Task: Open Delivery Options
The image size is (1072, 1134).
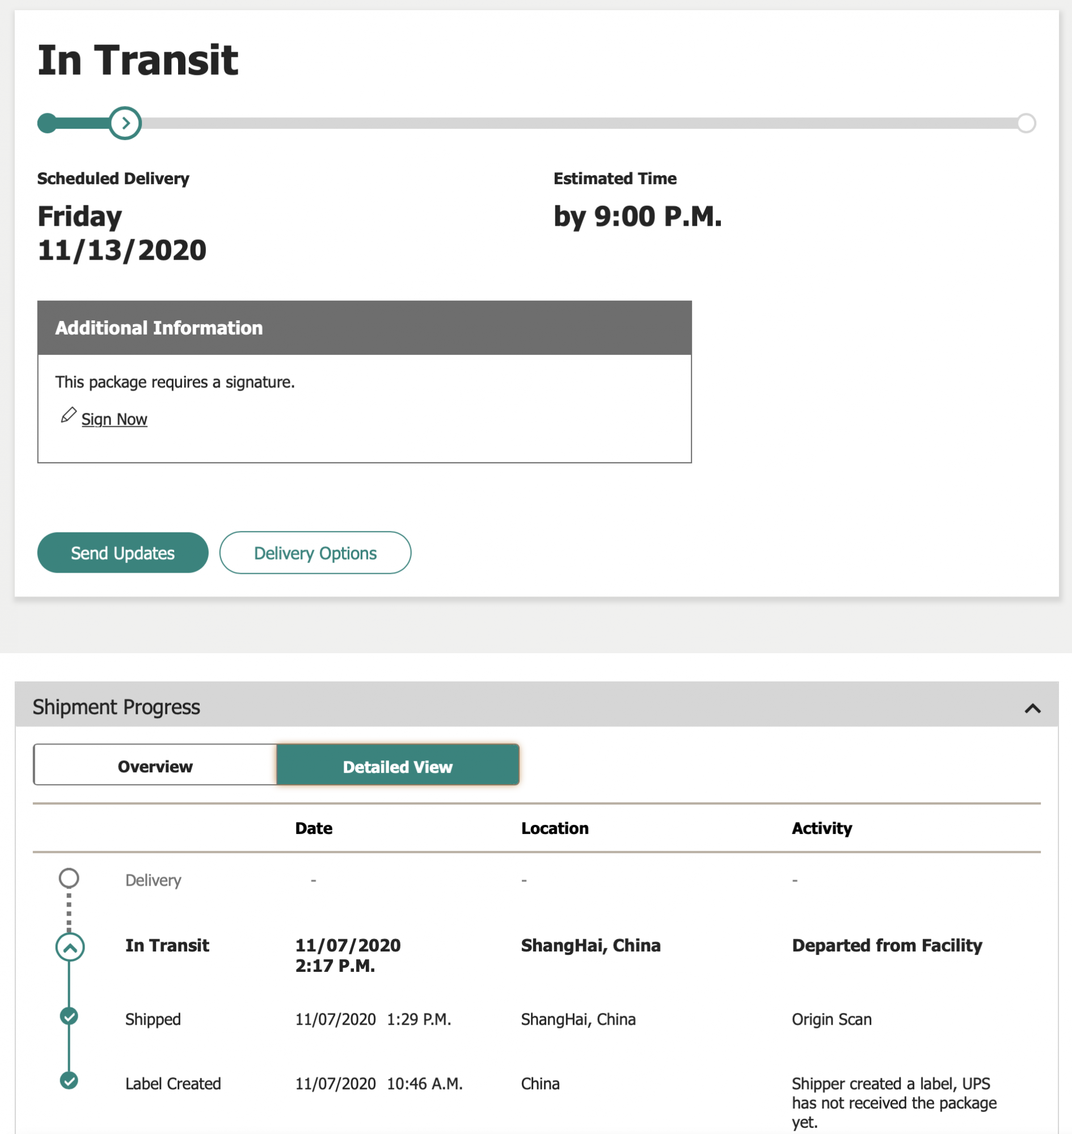Action: [315, 553]
